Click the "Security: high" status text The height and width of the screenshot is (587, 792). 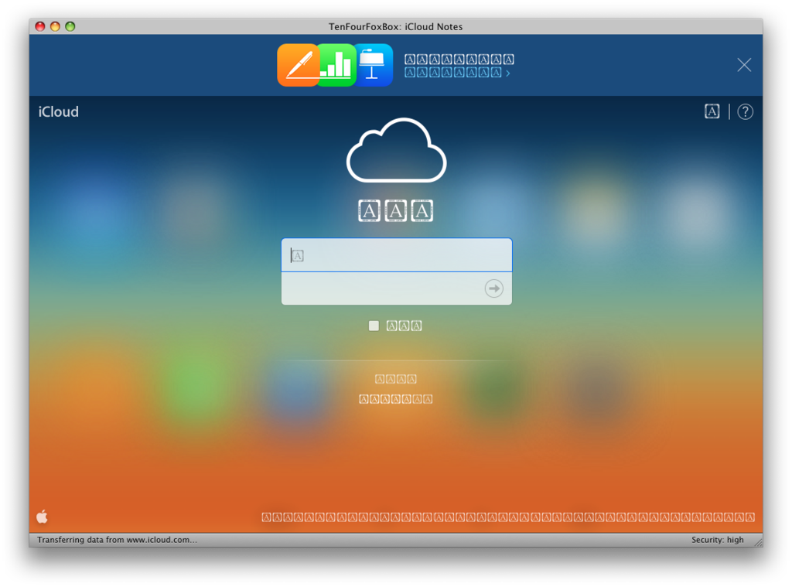click(x=717, y=540)
